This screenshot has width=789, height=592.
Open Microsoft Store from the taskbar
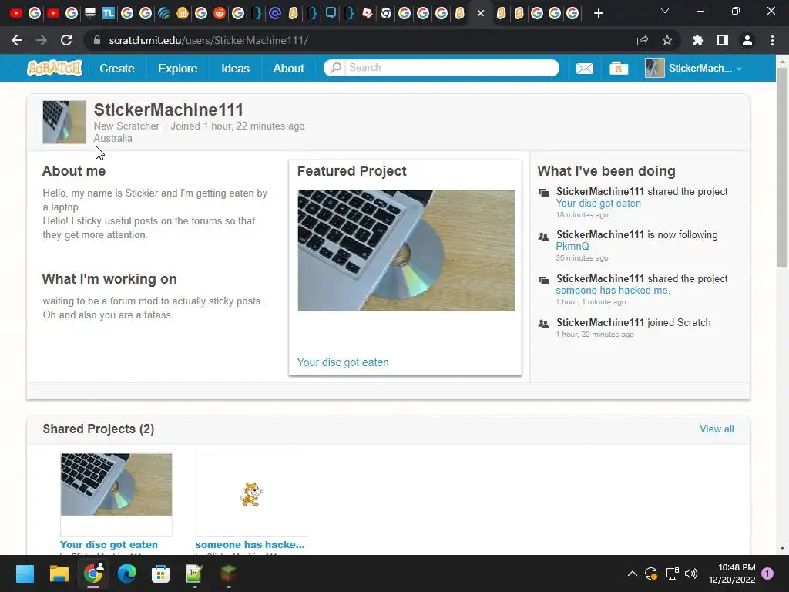click(x=160, y=573)
